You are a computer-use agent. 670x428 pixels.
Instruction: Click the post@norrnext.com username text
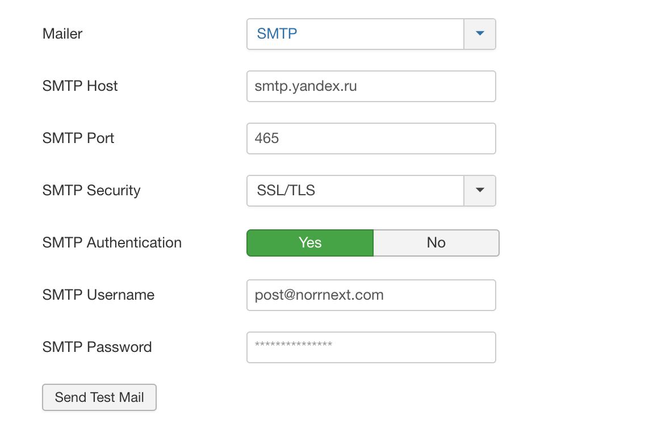(319, 295)
